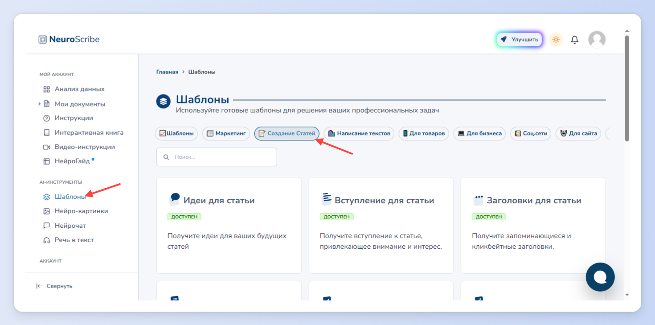Click the chat bubble icon for Нейрочат

pos(46,226)
